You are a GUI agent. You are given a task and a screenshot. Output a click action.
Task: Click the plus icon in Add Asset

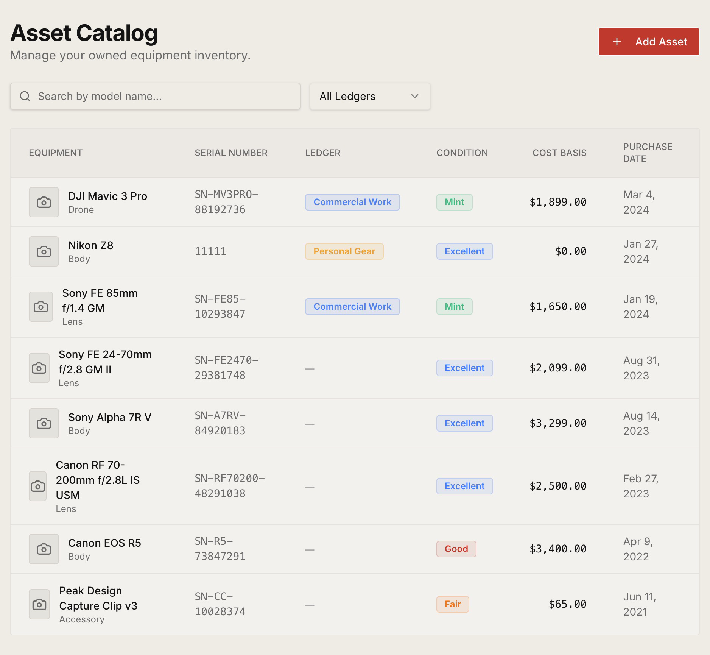point(617,42)
